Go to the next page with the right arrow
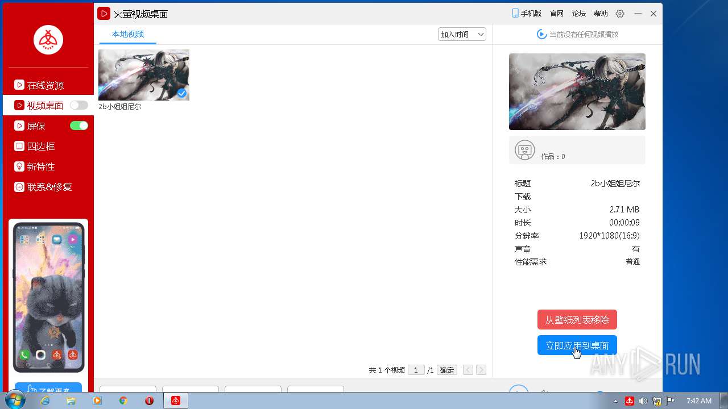Image resolution: width=728 pixels, height=409 pixels. [x=481, y=370]
